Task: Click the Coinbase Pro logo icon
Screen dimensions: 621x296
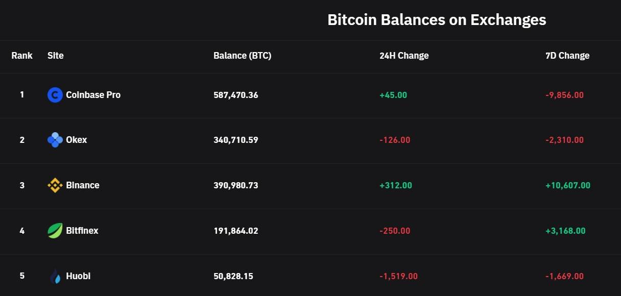Action: [x=55, y=95]
